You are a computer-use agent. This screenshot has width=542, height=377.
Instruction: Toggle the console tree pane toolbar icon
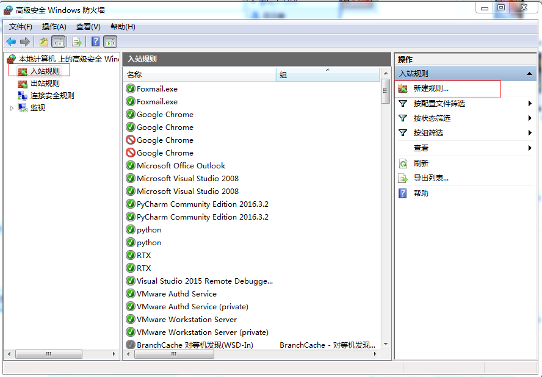58,42
